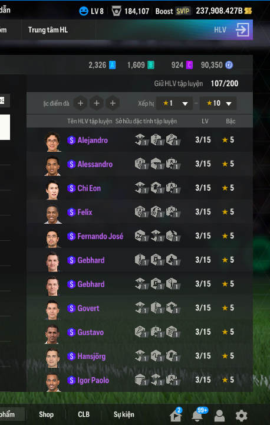Click the second trait filter plus slot
The height and width of the screenshot is (425, 270).
point(97,103)
